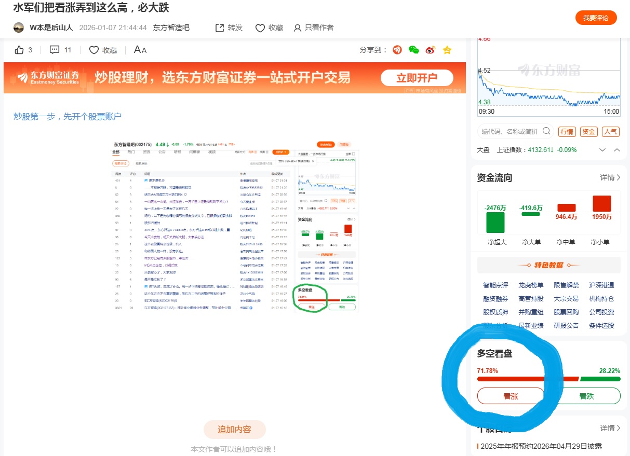630x456 pixels.
Task: Vote 看跌 bearish button
Action: click(x=586, y=396)
